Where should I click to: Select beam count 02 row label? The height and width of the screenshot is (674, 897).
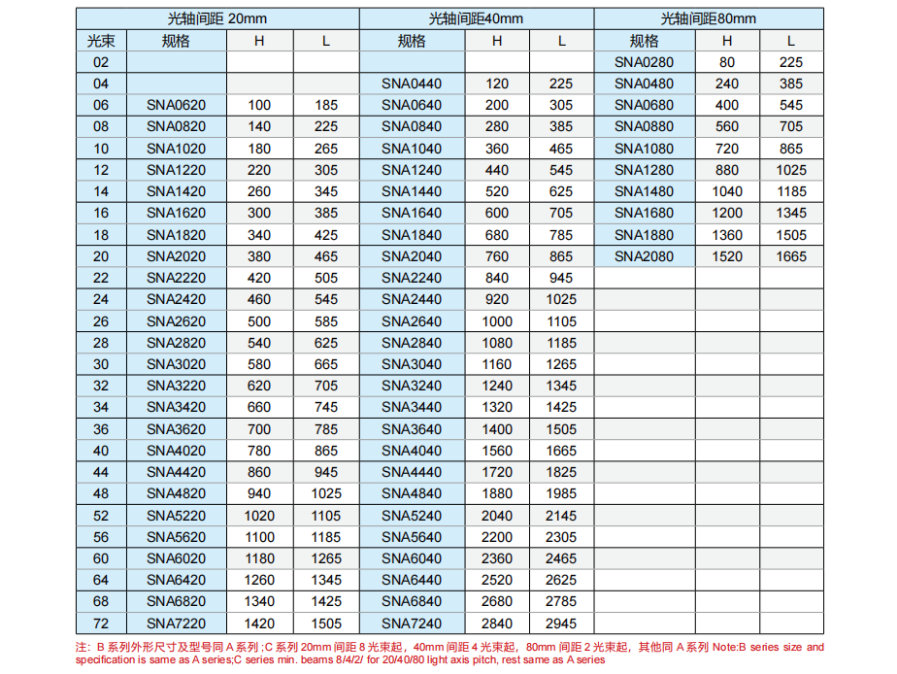101,62
